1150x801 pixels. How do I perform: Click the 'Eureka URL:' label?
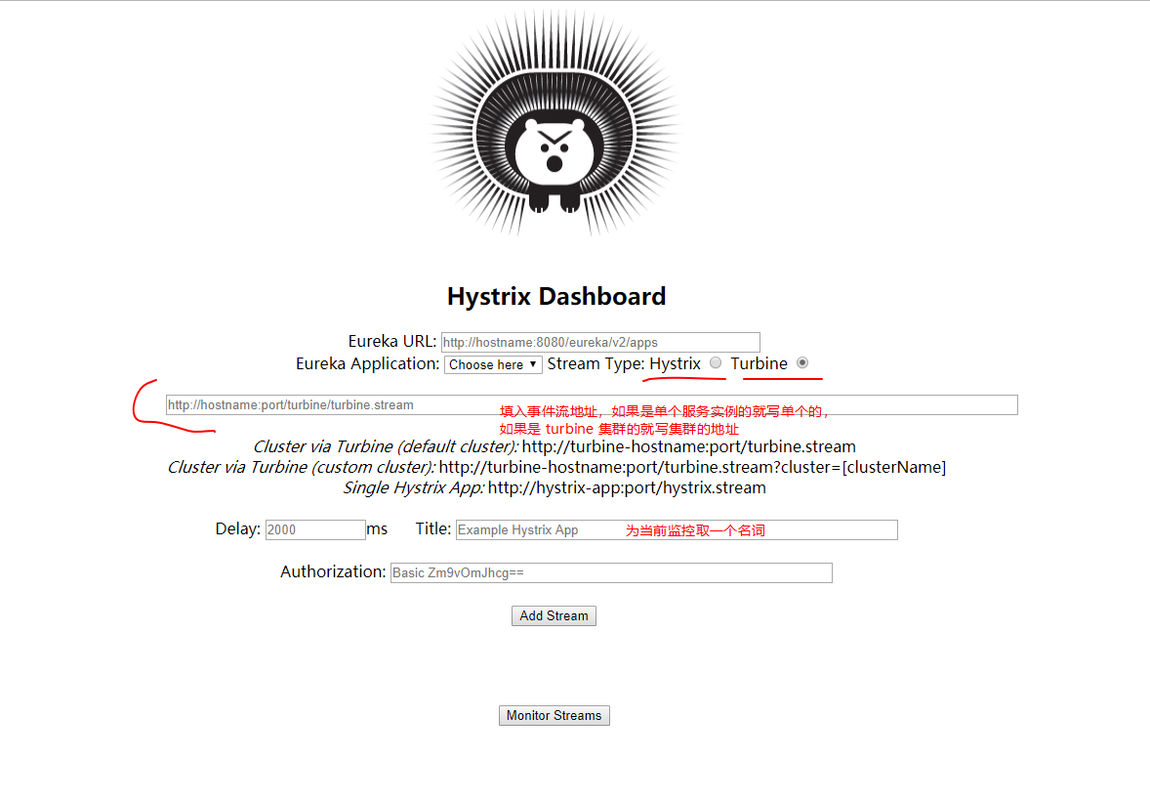pyautogui.click(x=392, y=341)
